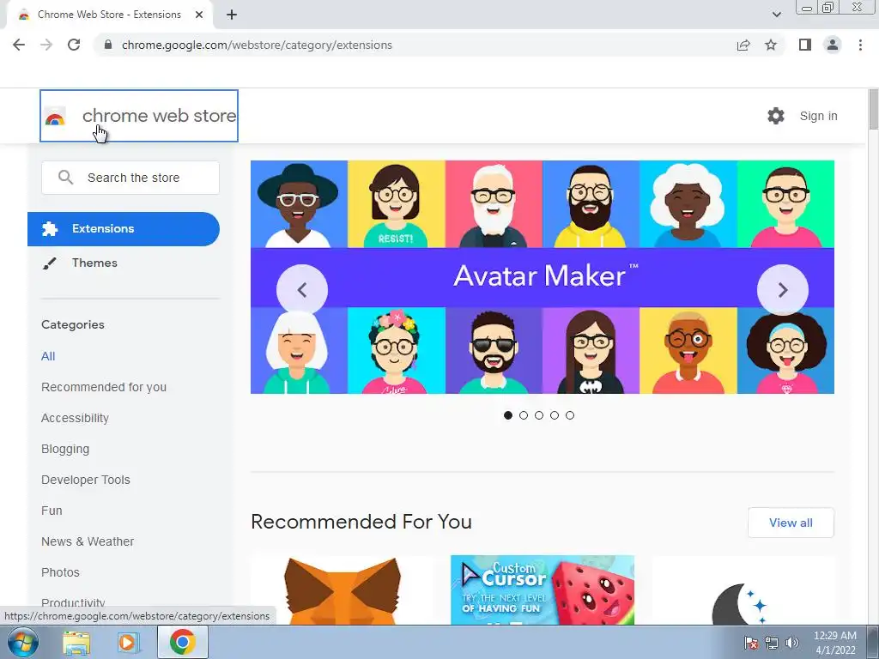Click View all for Recommended For You

click(791, 523)
